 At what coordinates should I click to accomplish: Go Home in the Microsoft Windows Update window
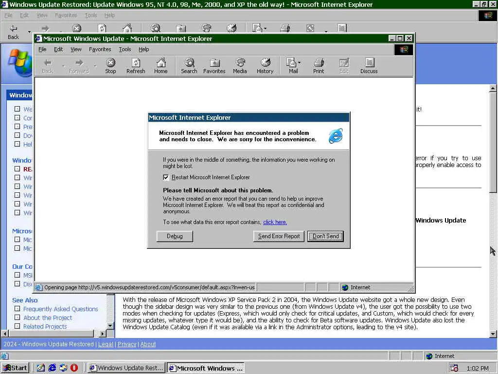[x=160, y=66]
